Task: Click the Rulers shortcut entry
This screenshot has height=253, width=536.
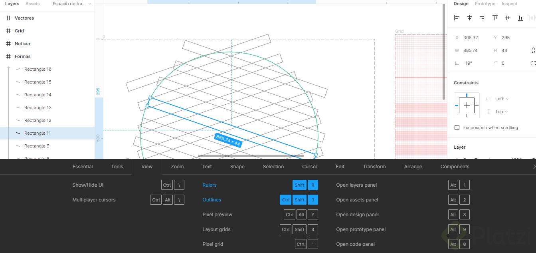Action: (260, 185)
